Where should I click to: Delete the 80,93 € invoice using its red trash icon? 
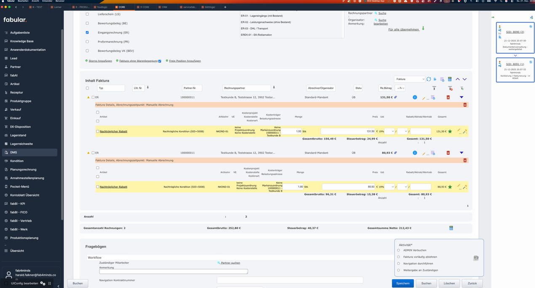pos(448,153)
